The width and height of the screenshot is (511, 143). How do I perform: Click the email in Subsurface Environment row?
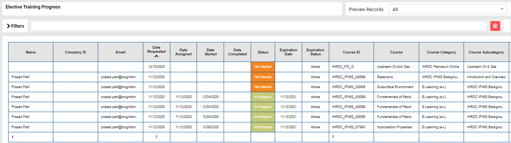[121, 87]
